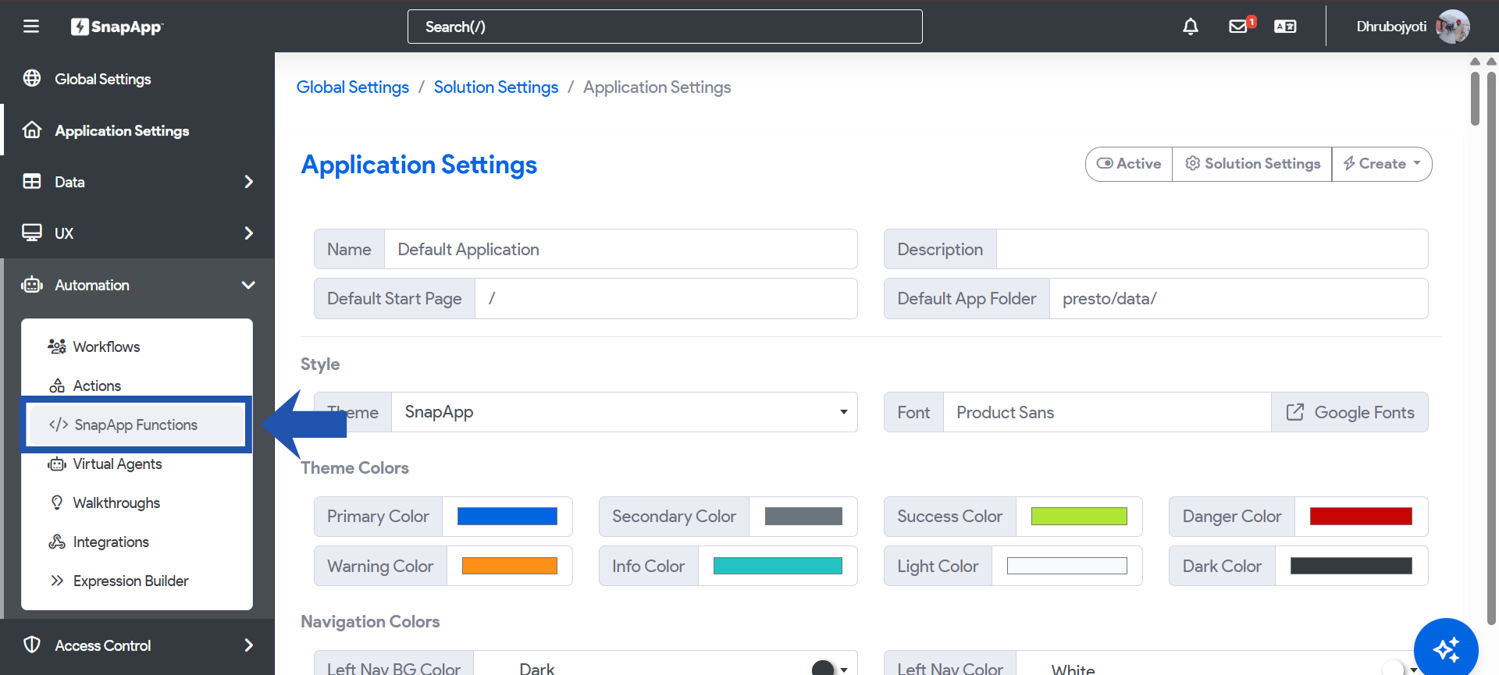1499x675 pixels.
Task: Click the Actions shapes icon
Action: (57, 385)
